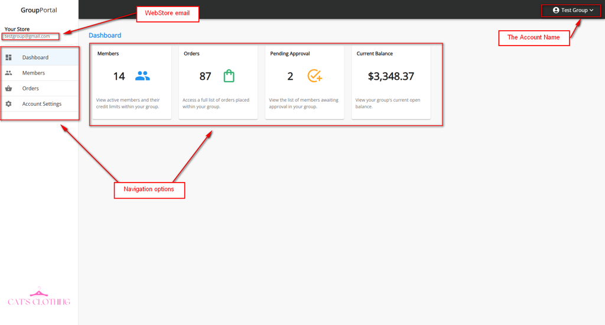
Task: Go to Account Settings in sidebar
Action: tap(42, 104)
